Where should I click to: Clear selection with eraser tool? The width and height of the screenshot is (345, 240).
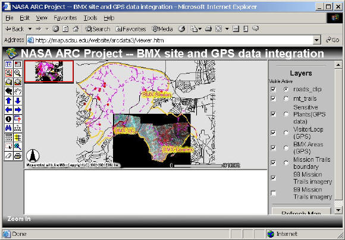[x=8, y=156]
